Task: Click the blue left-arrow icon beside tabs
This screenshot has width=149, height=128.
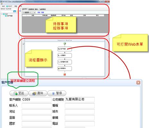Action: pyautogui.click(x=20, y=11)
